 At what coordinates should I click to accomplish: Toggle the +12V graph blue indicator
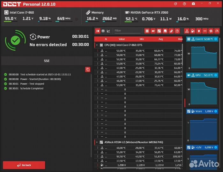coord(216,147)
